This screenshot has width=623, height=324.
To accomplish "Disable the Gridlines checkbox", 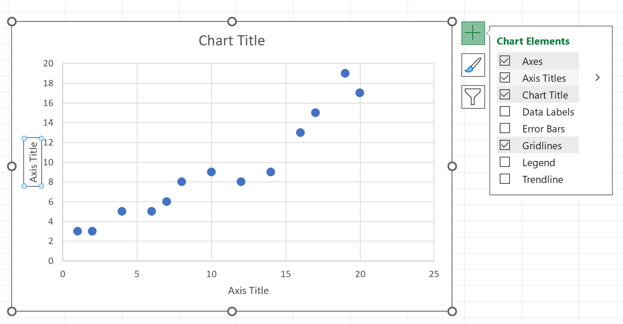I will pyautogui.click(x=505, y=145).
